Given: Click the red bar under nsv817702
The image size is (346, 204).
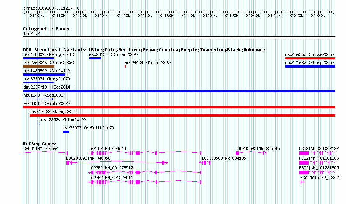Looking at the screenshot, I should click(182, 115).
